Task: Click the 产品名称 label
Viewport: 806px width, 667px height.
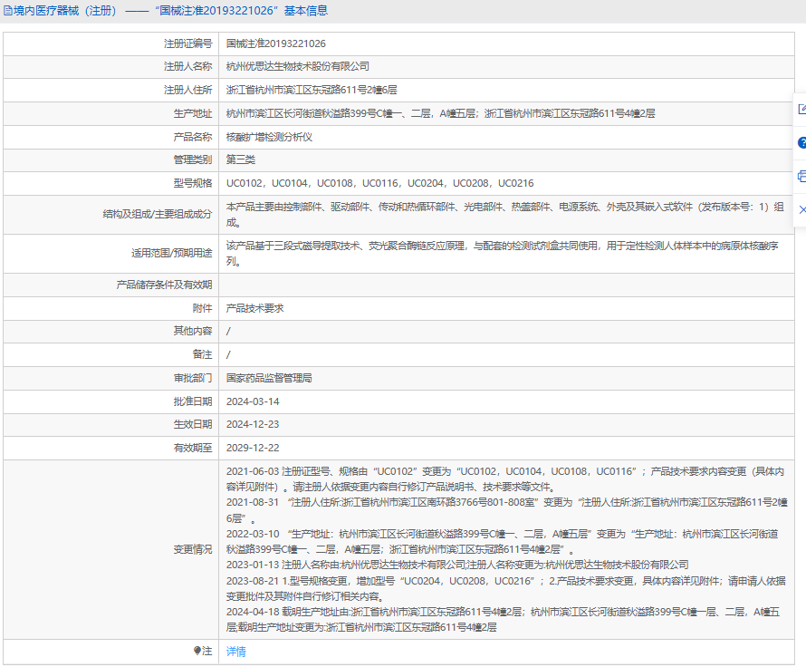Action: coord(192,137)
